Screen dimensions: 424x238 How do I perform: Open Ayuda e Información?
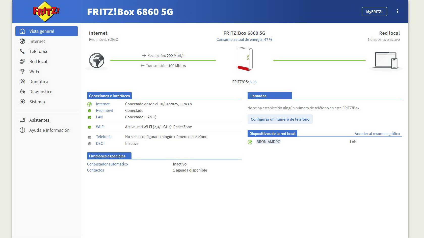pyautogui.click(x=46, y=130)
